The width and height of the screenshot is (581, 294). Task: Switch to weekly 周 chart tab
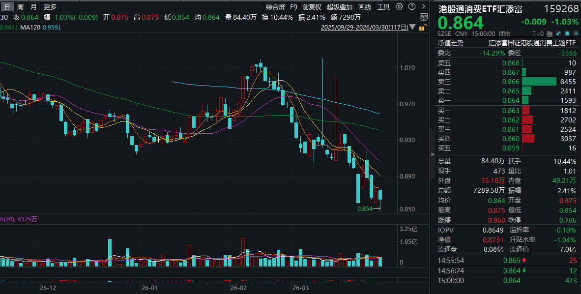tap(20, 7)
